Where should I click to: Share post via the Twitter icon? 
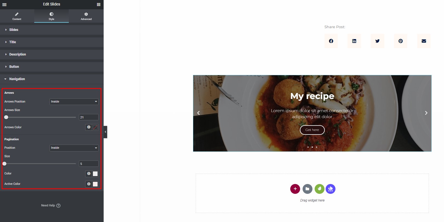[x=377, y=41]
